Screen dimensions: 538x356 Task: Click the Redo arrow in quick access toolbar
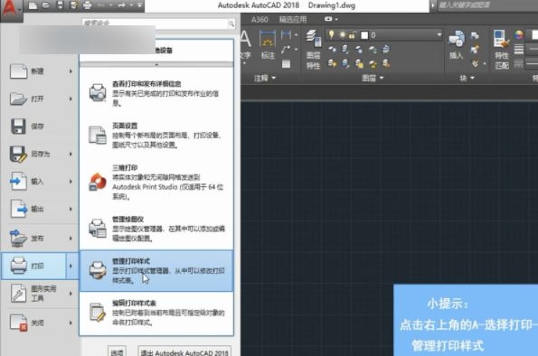pos(121,5)
